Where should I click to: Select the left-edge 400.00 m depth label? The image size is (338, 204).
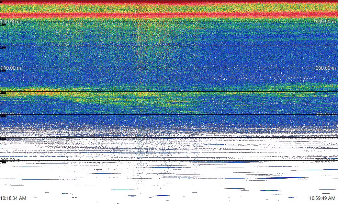(x=11, y=114)
